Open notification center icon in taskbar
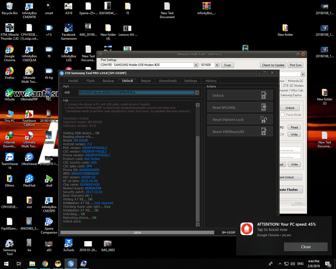 pos(328,264)
